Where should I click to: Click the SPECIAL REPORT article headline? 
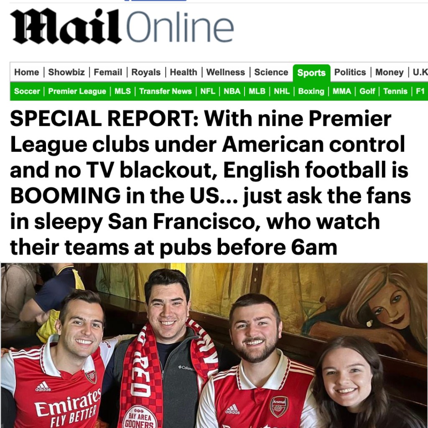coord(211,183)
